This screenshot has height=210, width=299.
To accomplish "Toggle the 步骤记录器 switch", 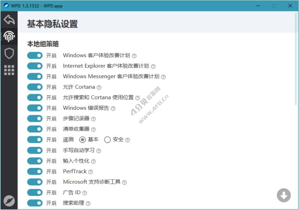I will [35, 119].
